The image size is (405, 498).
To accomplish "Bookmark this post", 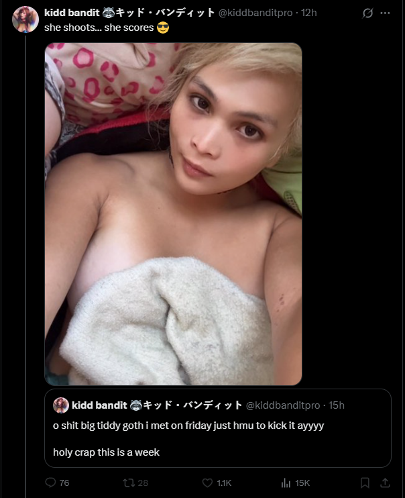I will [365, 483].
